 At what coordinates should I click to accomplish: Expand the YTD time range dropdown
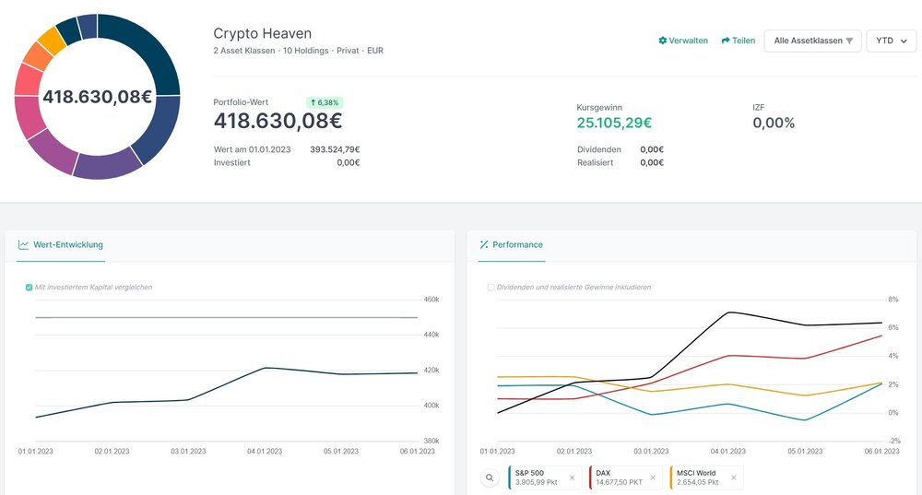coord(891,41)
